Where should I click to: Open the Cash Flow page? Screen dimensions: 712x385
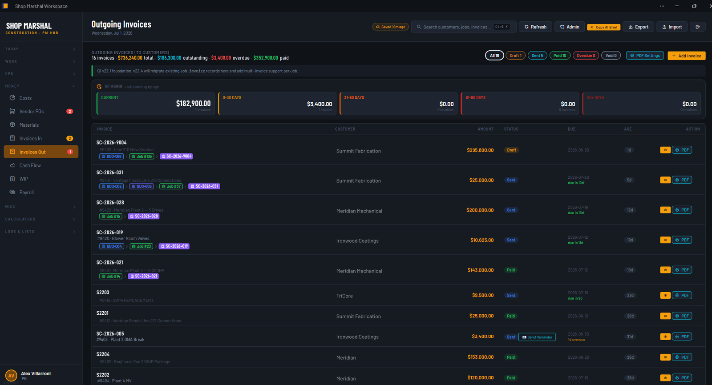click(41, 165)
